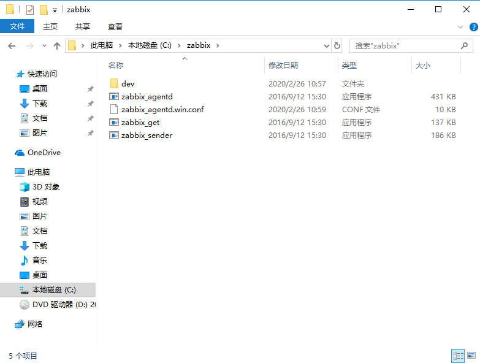The image size is (480, 363).
Task: Open 文档 under 此电脑
Action: pos(40,231)
